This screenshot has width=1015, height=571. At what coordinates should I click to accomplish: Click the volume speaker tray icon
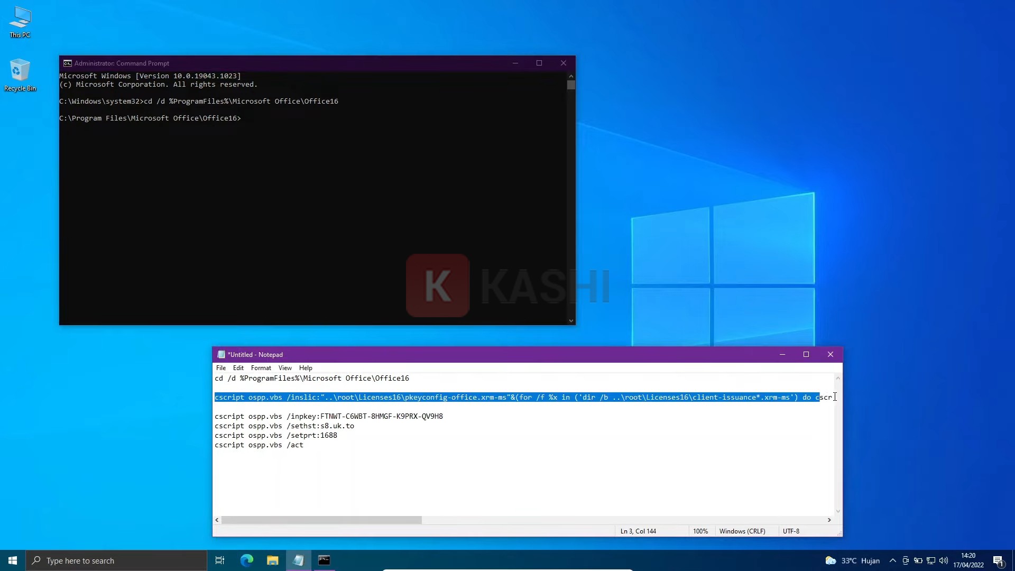pyautogui.click(x=944, y=560)
